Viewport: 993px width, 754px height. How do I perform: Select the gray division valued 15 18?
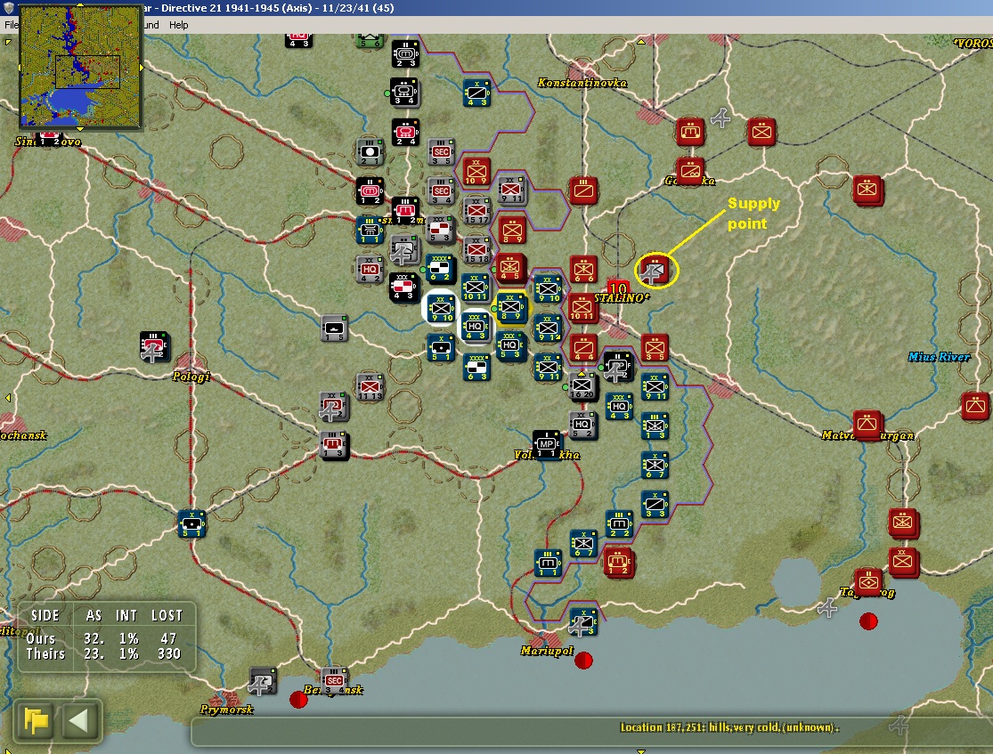(x=476, y=250)
